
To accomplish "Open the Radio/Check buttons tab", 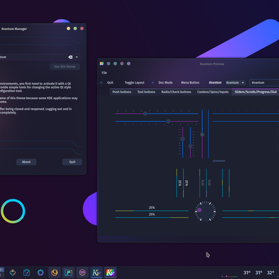I will coord(176,92).
